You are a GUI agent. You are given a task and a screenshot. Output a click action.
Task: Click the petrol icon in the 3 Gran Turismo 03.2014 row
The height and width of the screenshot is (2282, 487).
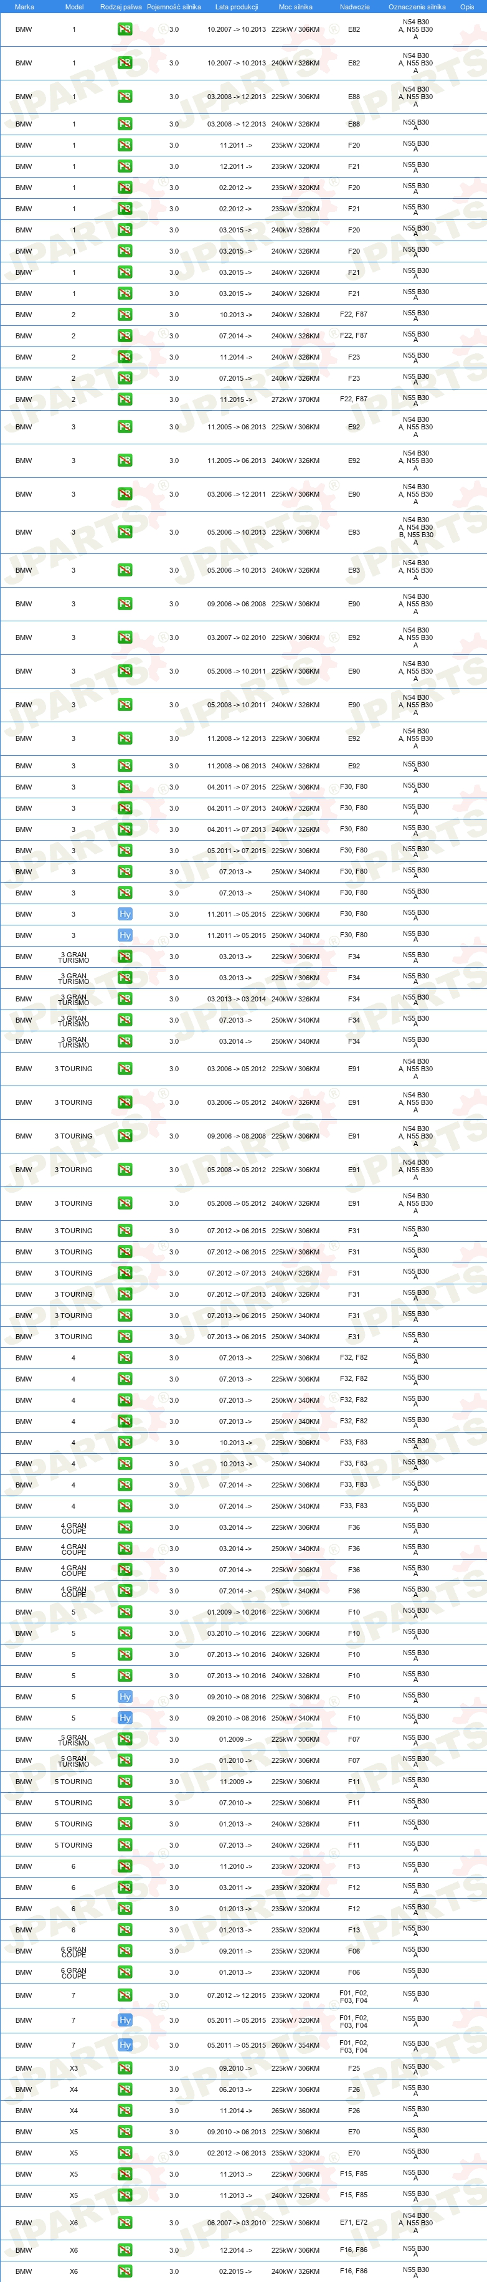coord(125,1042)
